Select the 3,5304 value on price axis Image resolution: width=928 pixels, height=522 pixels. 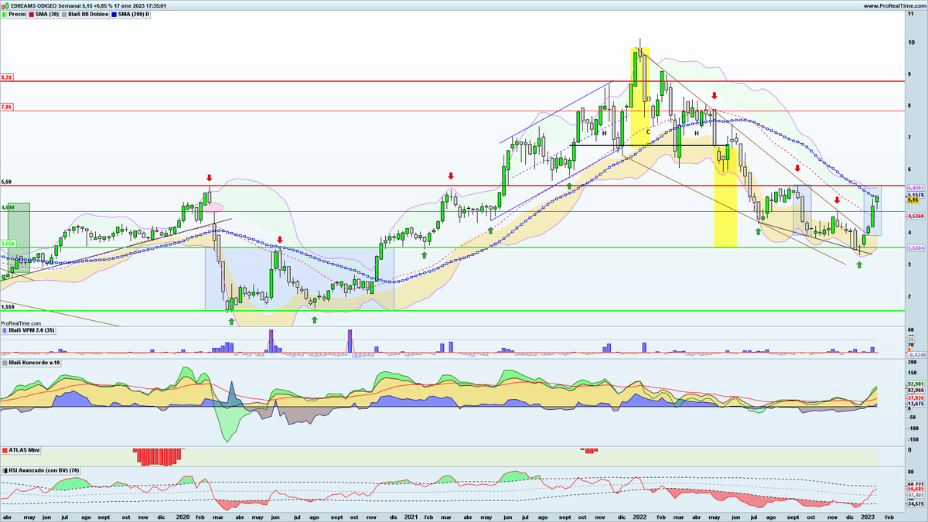915,248
